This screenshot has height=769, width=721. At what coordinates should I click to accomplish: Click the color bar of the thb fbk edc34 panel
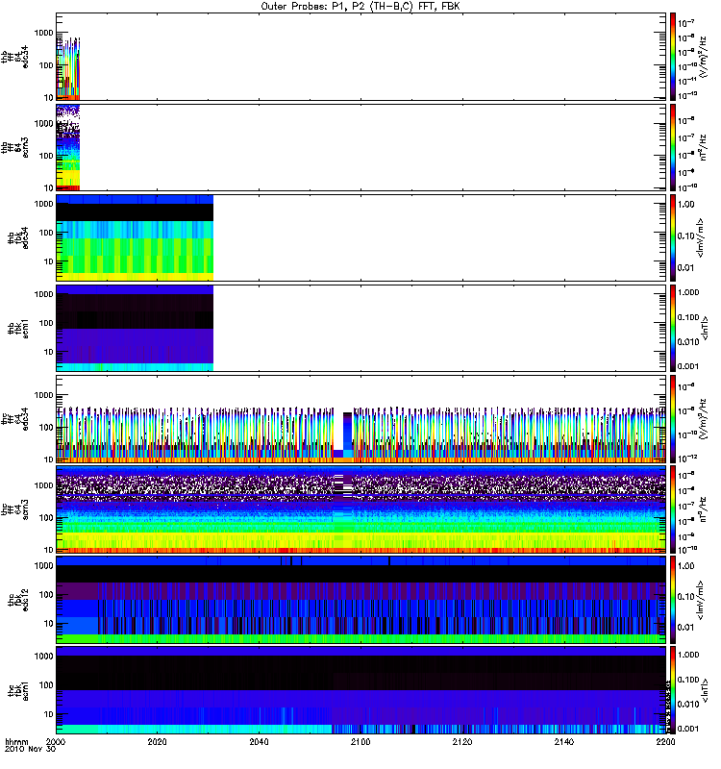673,237
